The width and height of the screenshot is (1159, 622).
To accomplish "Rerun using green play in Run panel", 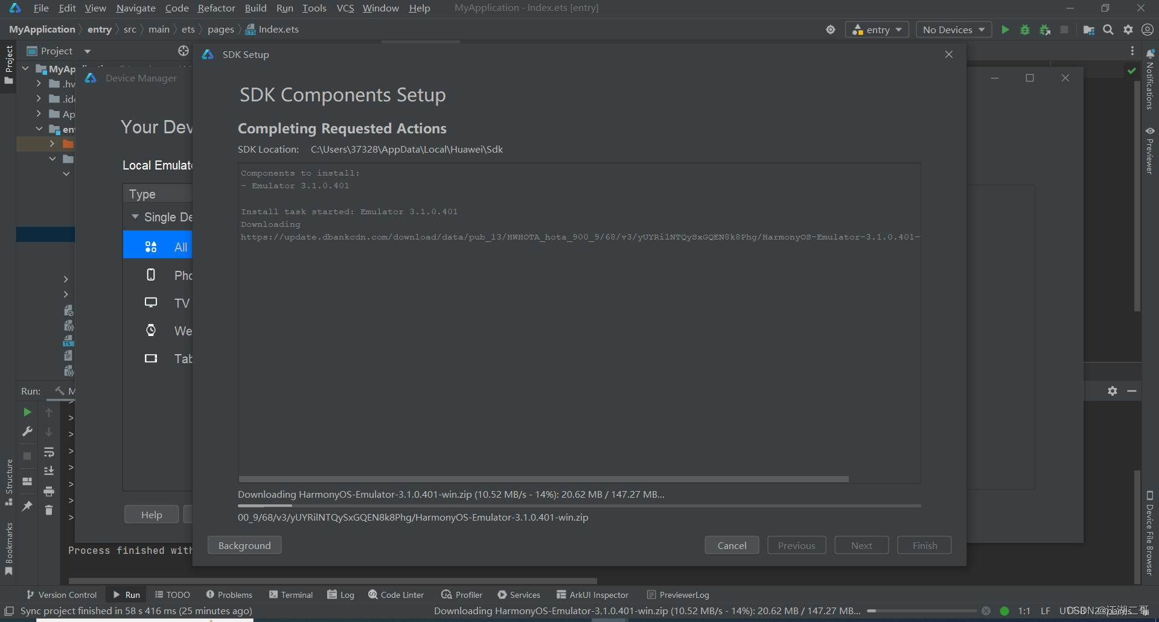I will 27,412.
